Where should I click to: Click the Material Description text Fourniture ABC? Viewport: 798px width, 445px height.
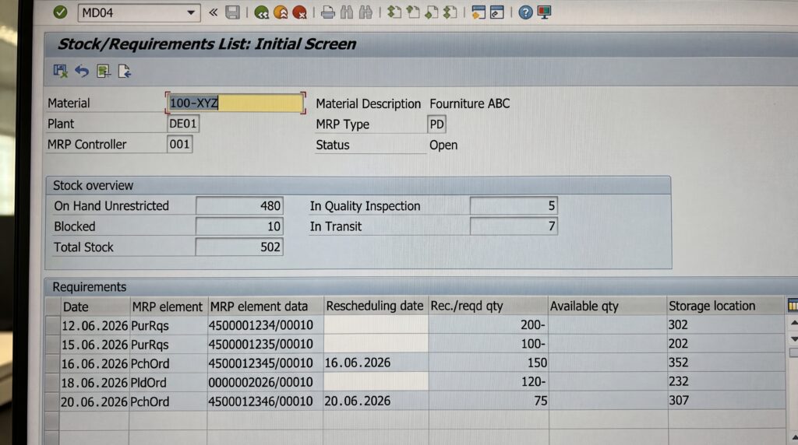(469, 103)
